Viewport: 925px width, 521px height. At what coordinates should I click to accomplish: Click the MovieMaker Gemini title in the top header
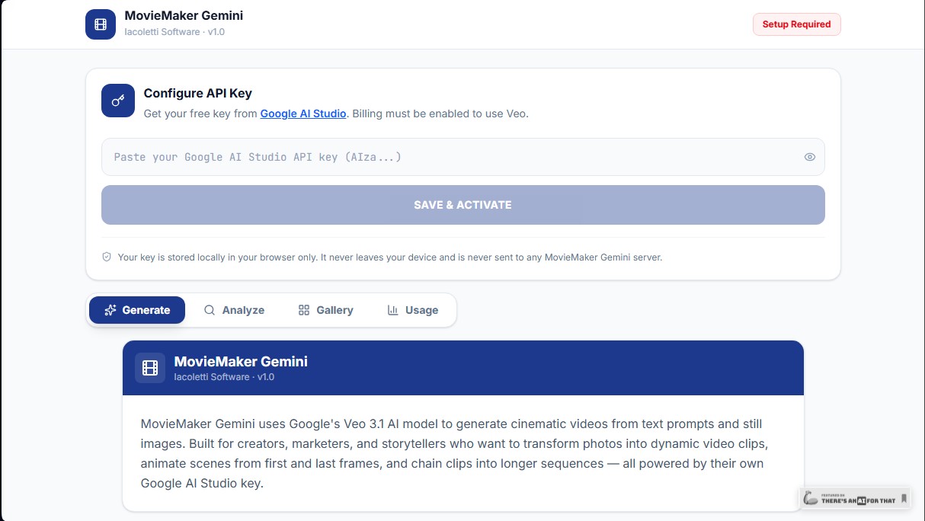click(x=184, y=15)
